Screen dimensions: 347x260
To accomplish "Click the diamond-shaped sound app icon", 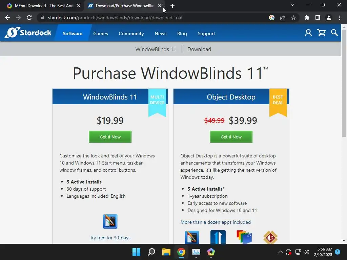I will (x=270, y=237).
